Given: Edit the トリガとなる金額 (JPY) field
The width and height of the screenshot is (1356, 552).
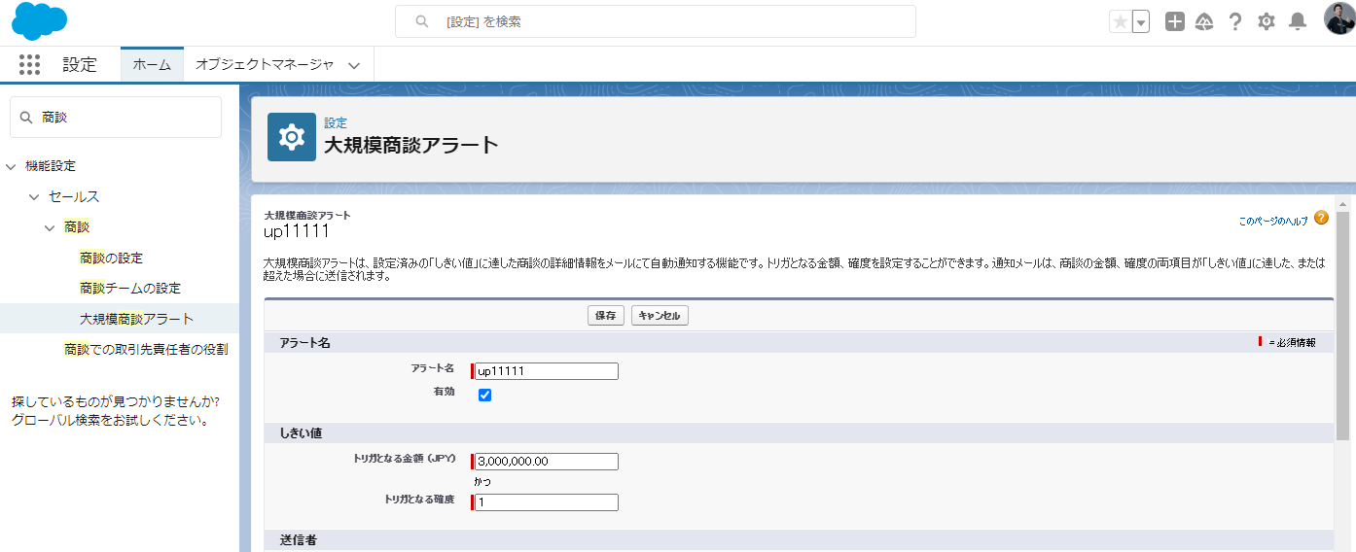Looking at the screenshot, I should click(546, 462).
